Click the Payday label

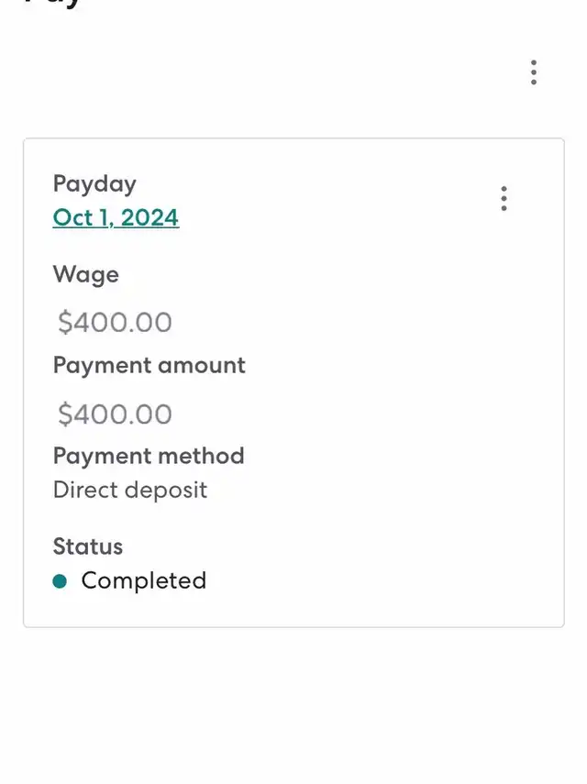pos(94,183)
